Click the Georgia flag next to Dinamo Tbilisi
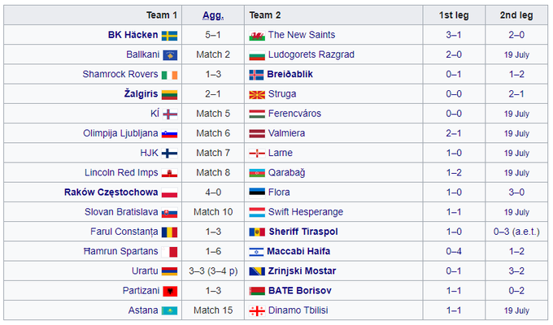Image resolution: width=553 pixels, height=325 pixels. (257, 310)
